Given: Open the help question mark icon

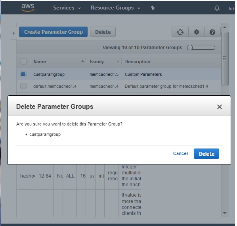Looking at the screenshot, I should [212, 32].
